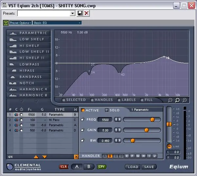Enable the SOLO checkbox
The height and width of the screenshot is (176, 197).
[x=107, y=110]
